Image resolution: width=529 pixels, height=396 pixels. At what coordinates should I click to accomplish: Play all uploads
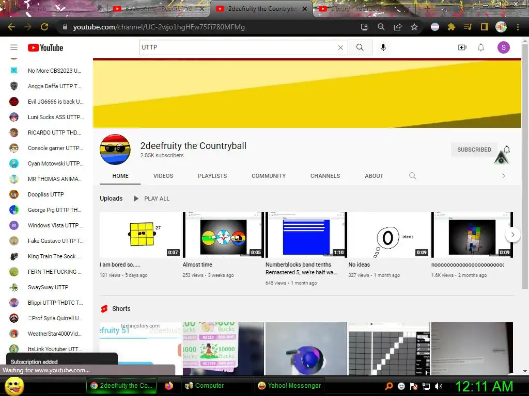tap(151, 199)
